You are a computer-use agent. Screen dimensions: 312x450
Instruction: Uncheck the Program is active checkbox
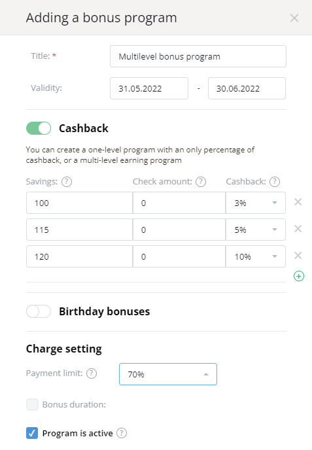(32, 433)
